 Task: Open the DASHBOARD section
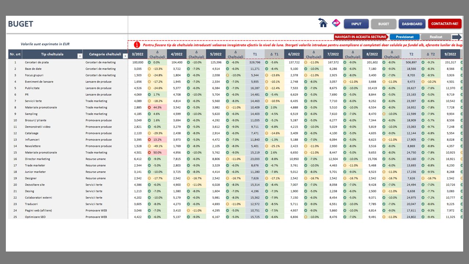pos(412,24)
